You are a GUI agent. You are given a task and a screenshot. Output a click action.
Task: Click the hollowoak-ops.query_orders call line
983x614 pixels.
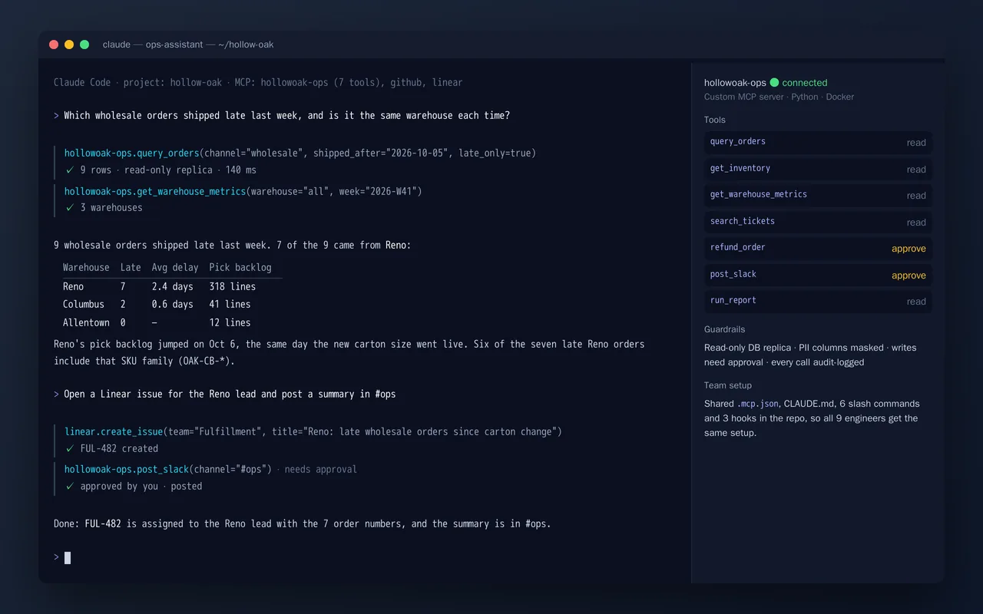pyautogui.click(x=300, y=153)
